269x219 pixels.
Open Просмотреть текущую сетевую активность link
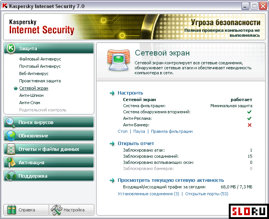tap(171, 180)
